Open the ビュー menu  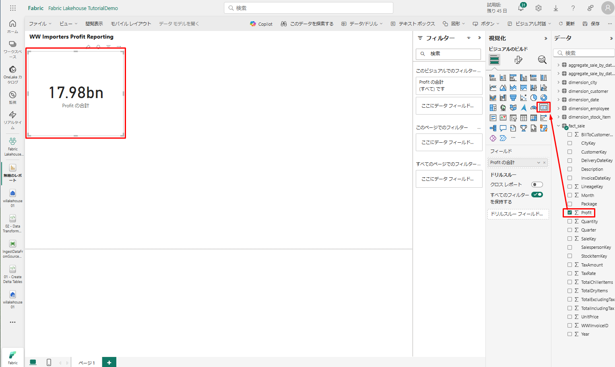click(68, 24)
